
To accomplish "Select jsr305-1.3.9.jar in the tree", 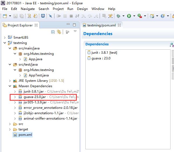I will pos(35,102).
